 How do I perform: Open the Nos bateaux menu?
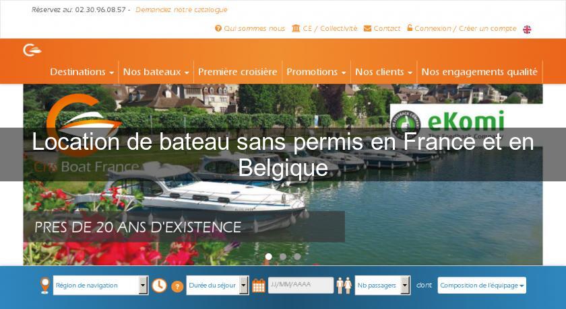click(x=156, y=72)
